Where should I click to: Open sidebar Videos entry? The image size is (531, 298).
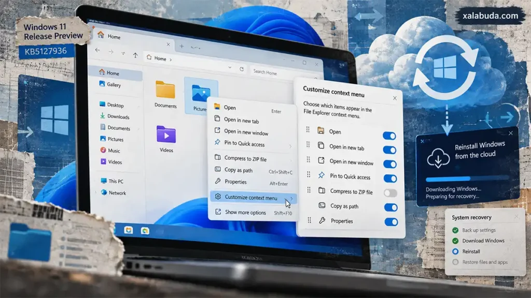pyautogui.click(x=111, y=162)
